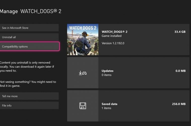Click the 'Content you uninstall' notice text
This screenshot has width=191, height=126.
(x=27, y=67)
